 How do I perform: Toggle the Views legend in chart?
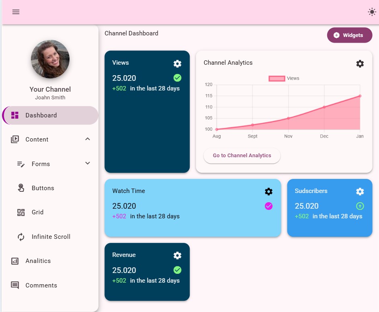[284, 78]
